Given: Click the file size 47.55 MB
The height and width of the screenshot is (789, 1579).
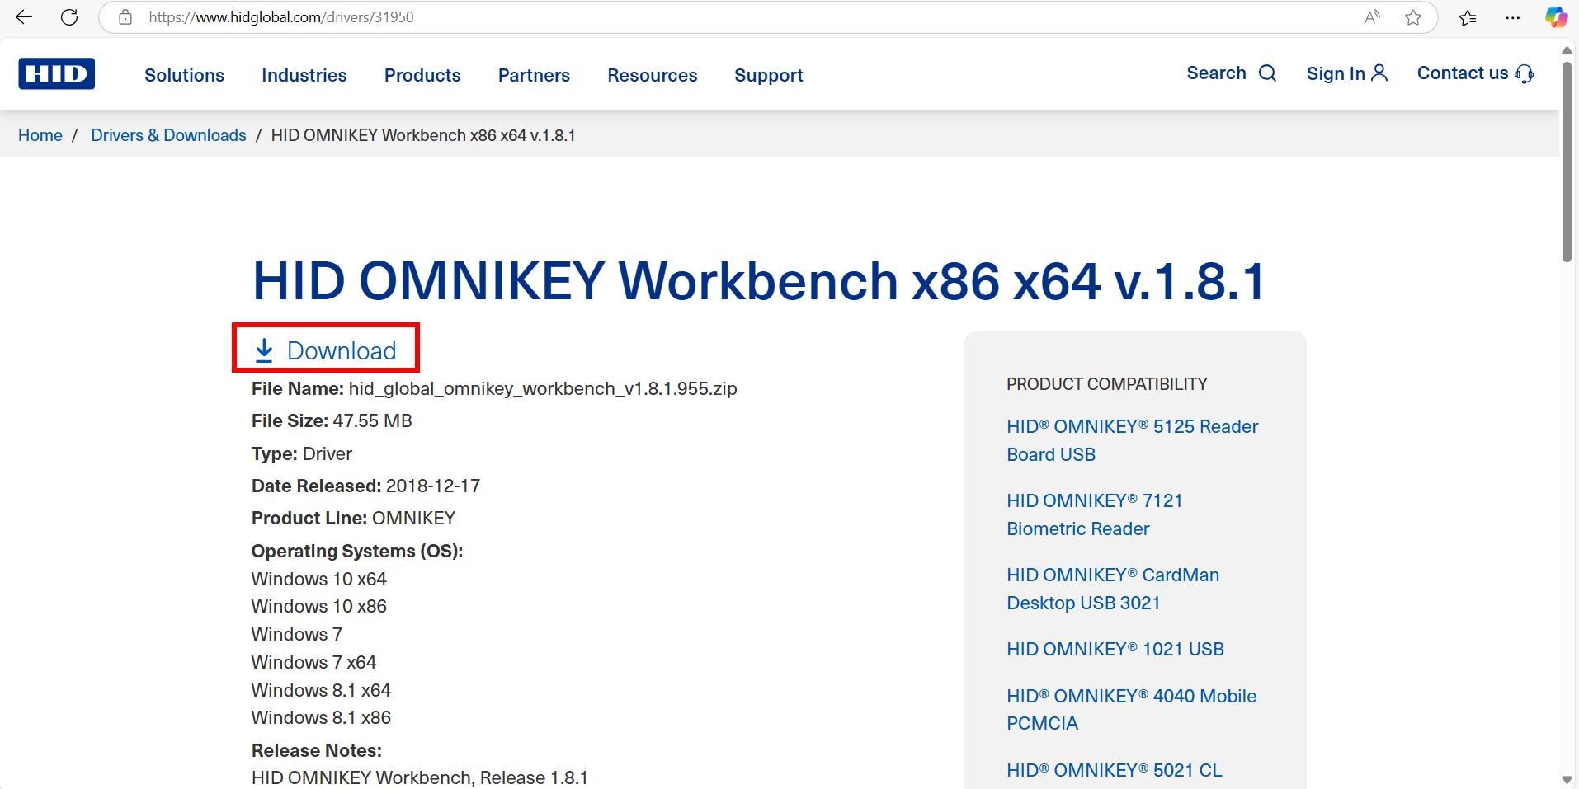Looking at the screenshot, I should point(372,421).
